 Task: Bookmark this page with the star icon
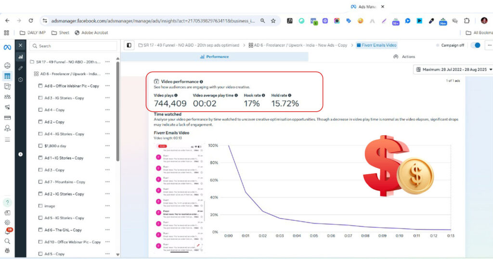click(273, 21)
